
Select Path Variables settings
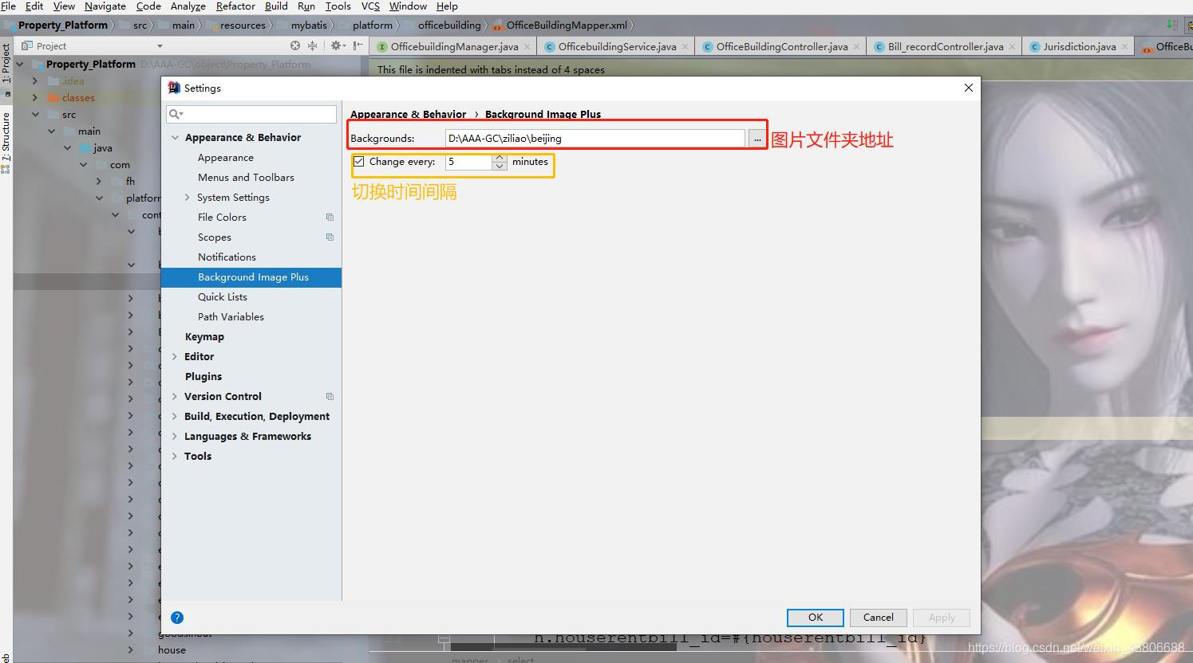(231, 317)
